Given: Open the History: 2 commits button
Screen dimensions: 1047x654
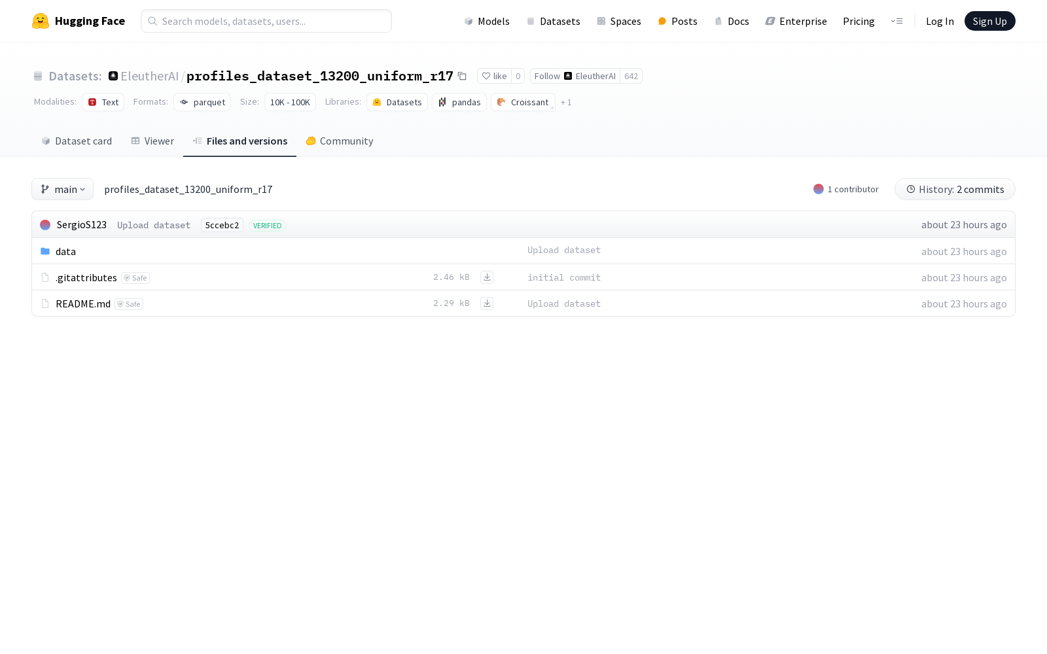Looking at the screenshot, I should [x=955, y=189].
